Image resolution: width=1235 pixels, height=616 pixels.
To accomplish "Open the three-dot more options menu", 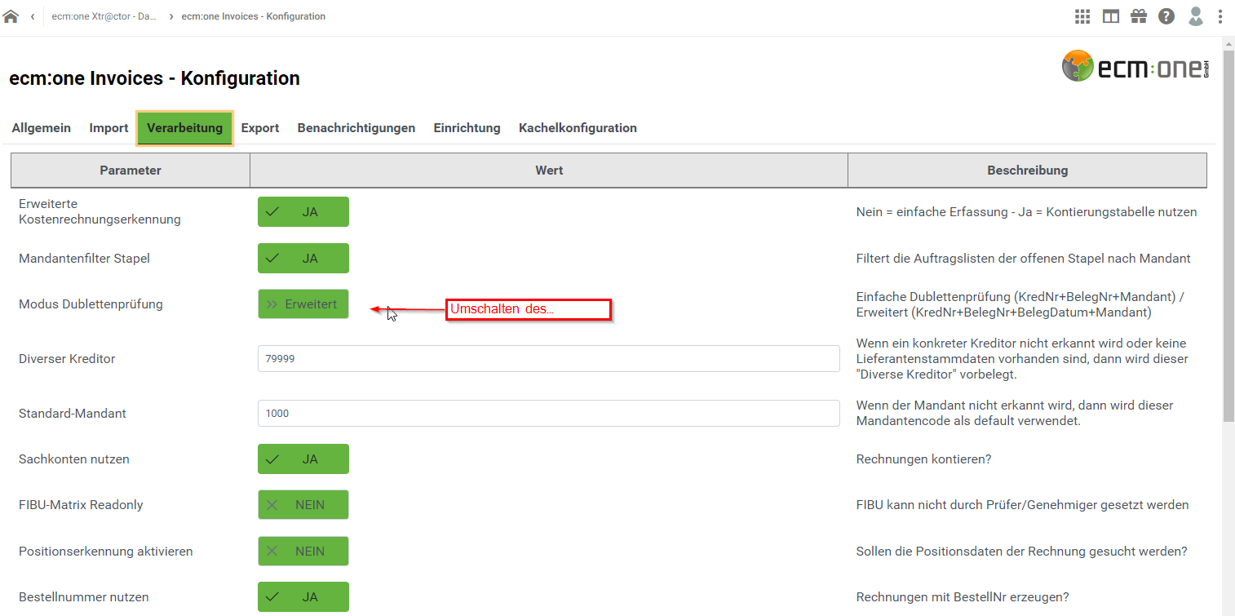I will click(x=1220, y=16).
